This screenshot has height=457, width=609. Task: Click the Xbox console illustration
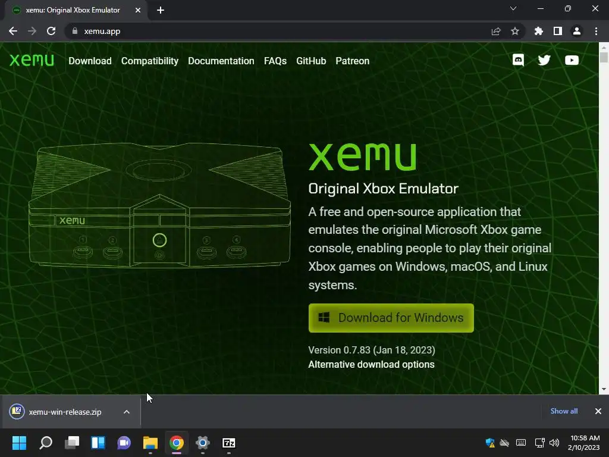[159, 205]
